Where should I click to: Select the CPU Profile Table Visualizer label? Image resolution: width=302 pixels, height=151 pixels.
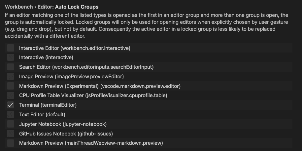click(x=93, y=95)
